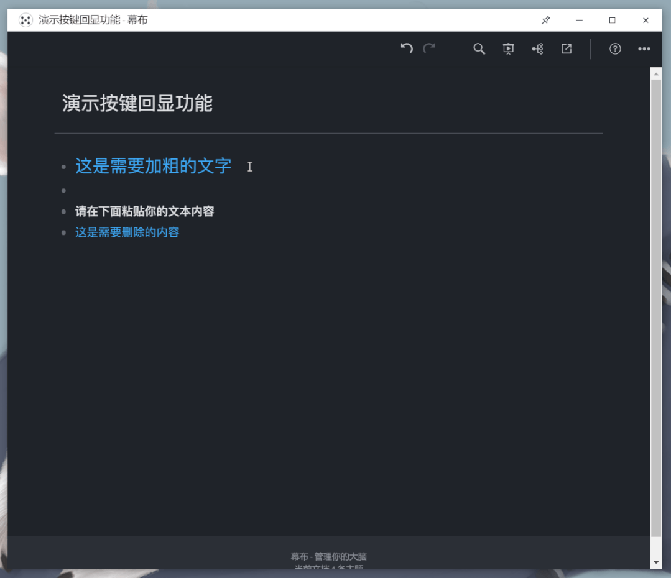
Task: Redo the last undone edit
Action: coord(429,48)
